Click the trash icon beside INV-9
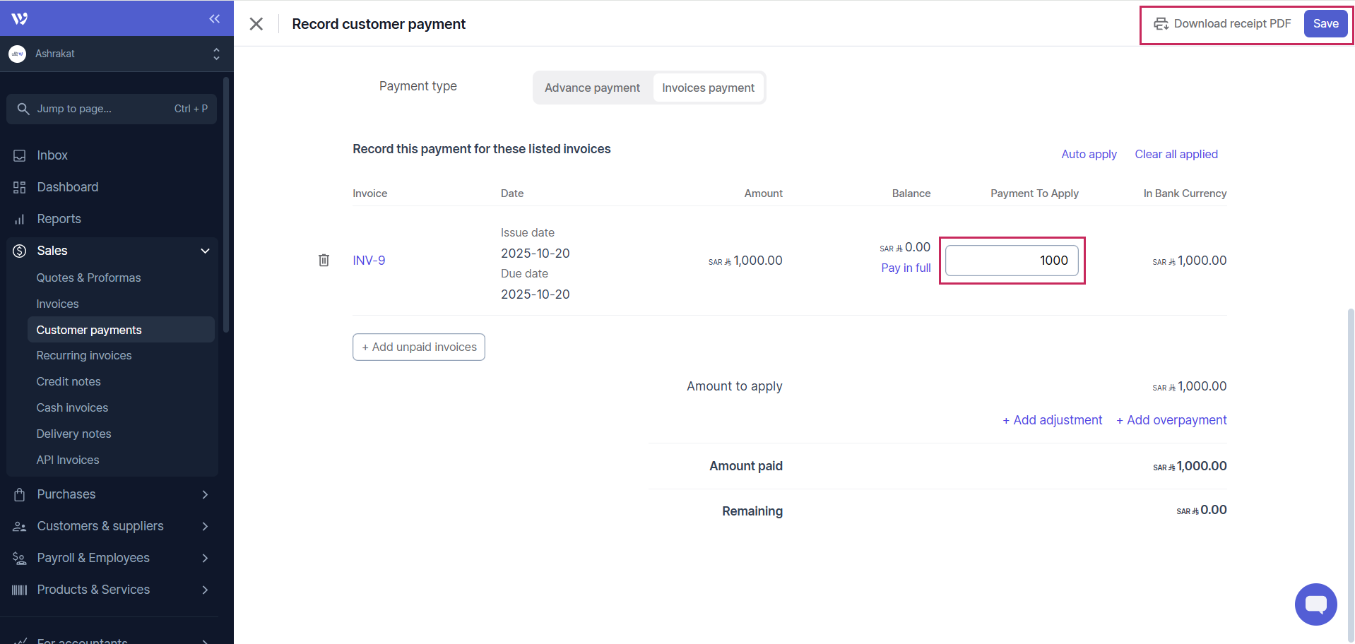Viewport: 1355px width, 644px height. (x=324, y=261)
